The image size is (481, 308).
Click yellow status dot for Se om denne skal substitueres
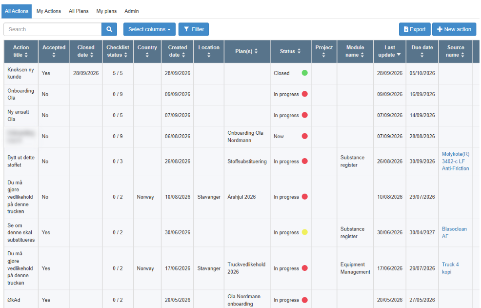[304, 232]
